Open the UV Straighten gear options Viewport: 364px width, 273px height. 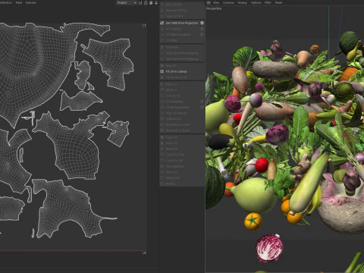pyautogui.click(x=202, y=102)
